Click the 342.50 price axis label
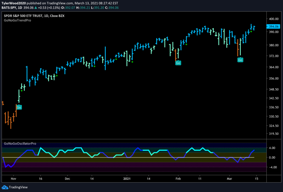 coord(273,98)
